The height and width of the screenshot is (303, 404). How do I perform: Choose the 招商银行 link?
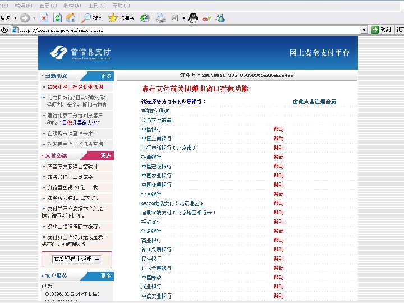pyautogui.click(x=151, y=157)
